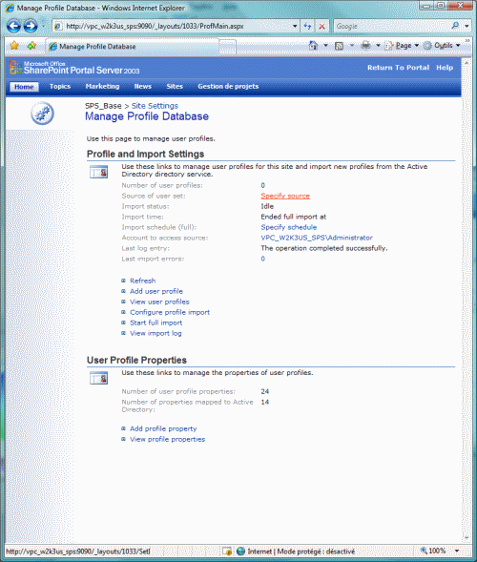Click the Add to Favorites star-plus icon

(x=31, y=46)
